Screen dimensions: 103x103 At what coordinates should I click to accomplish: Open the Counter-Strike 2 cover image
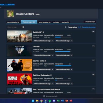pos(20,65)
